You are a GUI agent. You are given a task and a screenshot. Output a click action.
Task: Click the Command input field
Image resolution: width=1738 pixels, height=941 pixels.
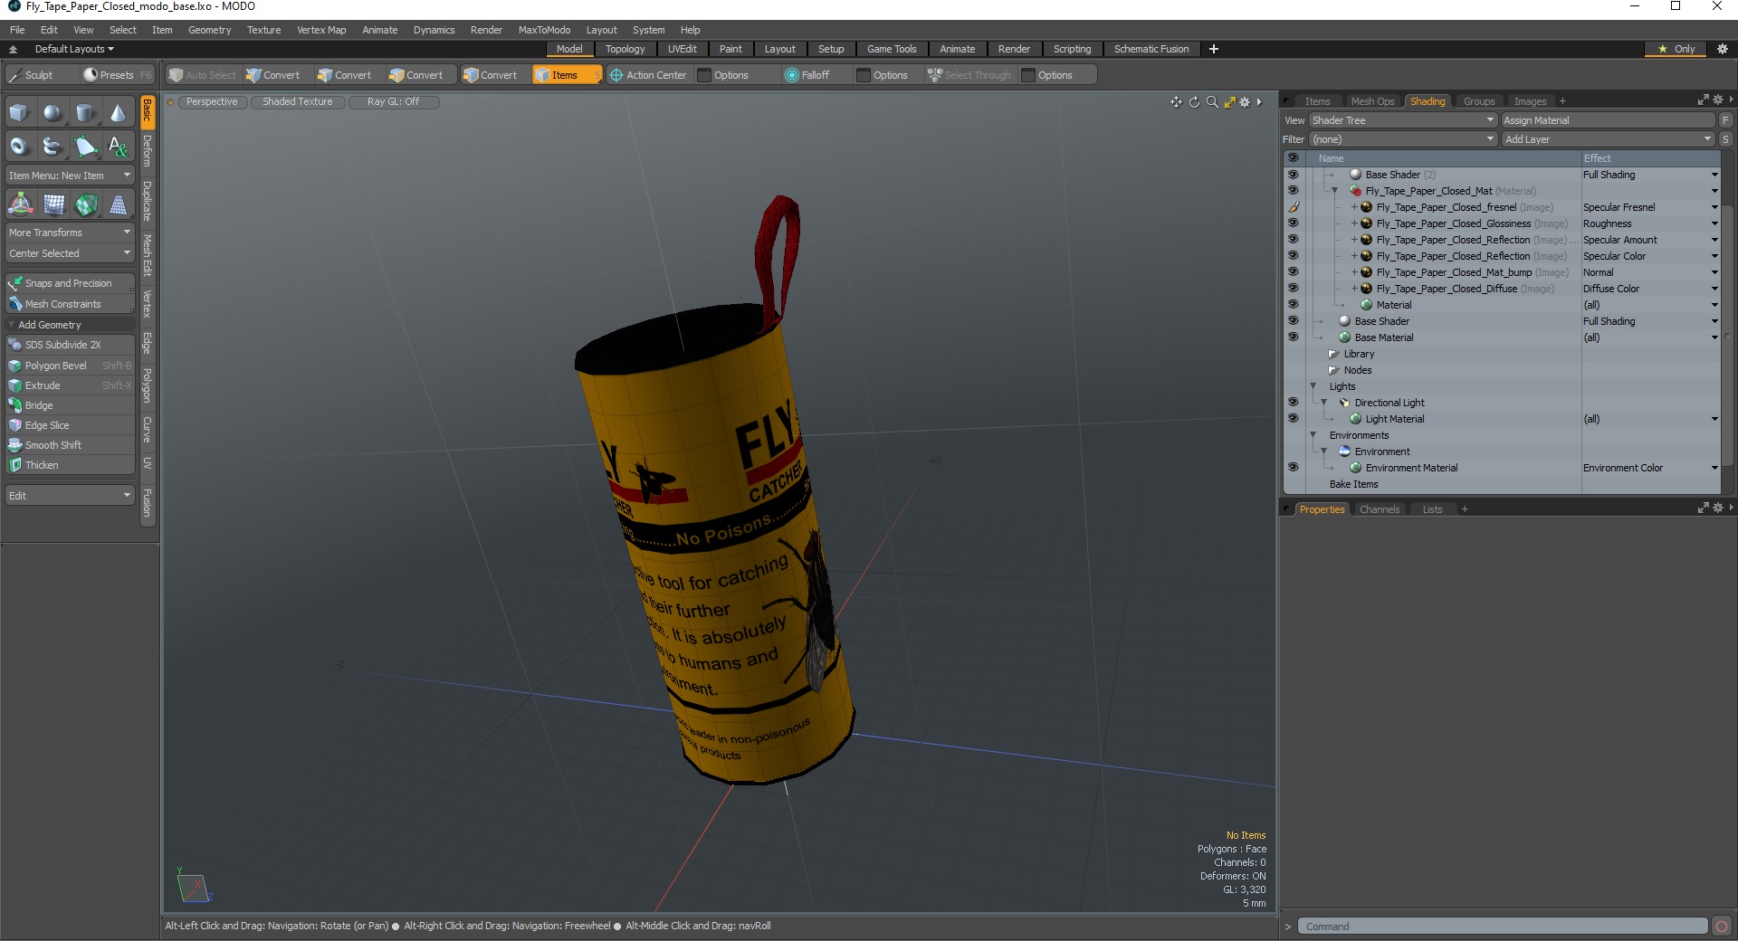tap(1502, 927)
